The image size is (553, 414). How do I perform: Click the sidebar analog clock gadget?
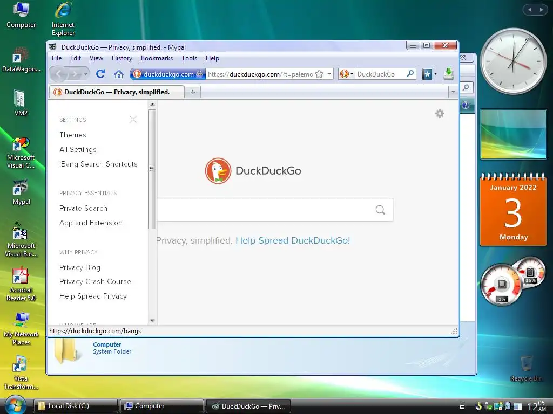[513, 62]
